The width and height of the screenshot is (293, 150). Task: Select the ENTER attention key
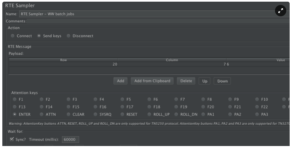[x=15, y=114]
